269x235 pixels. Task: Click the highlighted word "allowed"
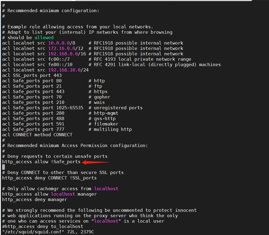pyautogui.click(x=44, y=38)
